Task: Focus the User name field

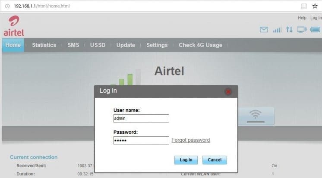Action: [141, 119]
